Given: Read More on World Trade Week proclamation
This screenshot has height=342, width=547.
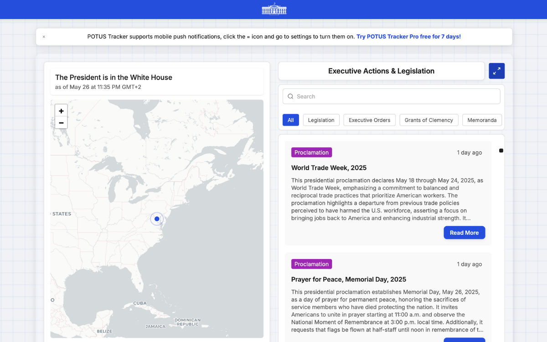Looking at the screenshot, I should tap(464, 233).
